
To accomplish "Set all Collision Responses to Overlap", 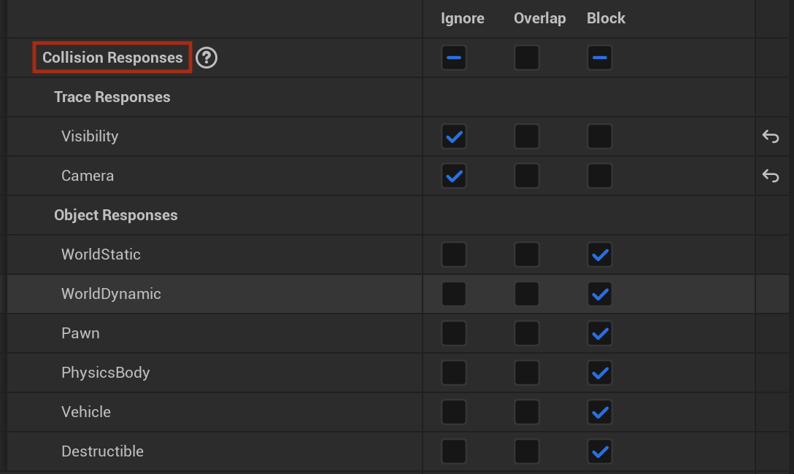I will [x=527, y=58].
